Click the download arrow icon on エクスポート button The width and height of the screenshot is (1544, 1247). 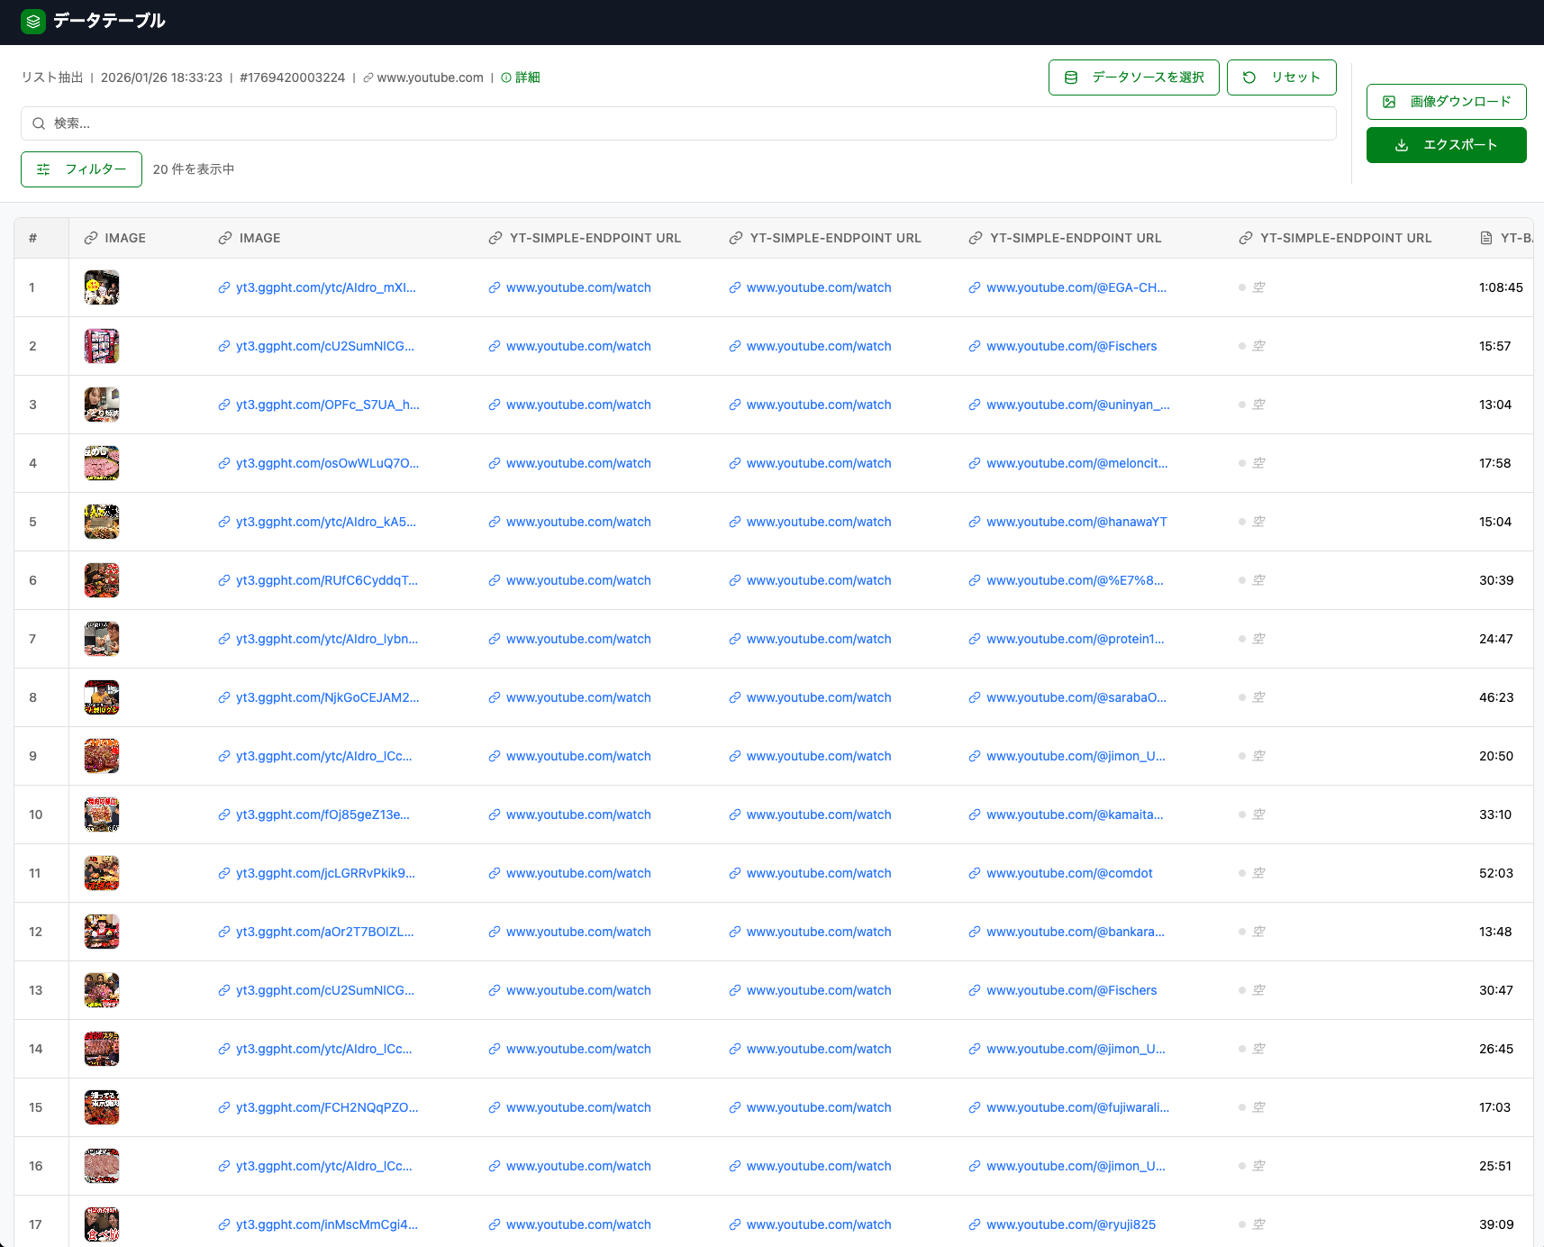pyautogui.click(x=1402, y=145)
